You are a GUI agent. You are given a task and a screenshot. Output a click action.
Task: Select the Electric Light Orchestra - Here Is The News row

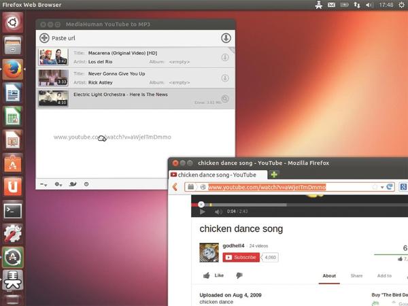135,99
